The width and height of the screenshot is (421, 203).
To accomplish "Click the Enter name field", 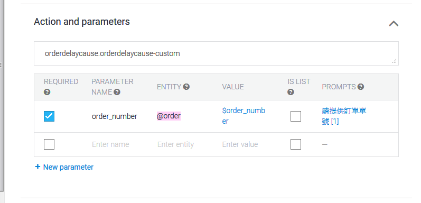I will tap(110, 144).
